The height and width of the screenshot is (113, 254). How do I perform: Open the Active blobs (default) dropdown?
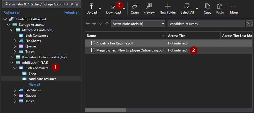click(x=138, y=24)
